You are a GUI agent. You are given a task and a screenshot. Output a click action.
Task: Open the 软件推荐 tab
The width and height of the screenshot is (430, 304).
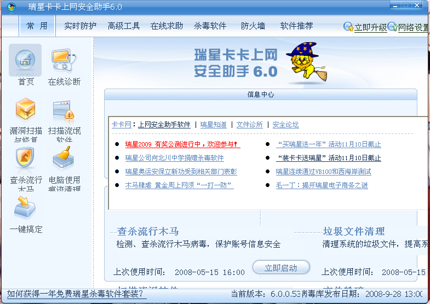click(x=296, y=26)
